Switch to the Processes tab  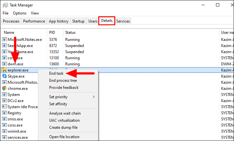(x=11, y=21)
